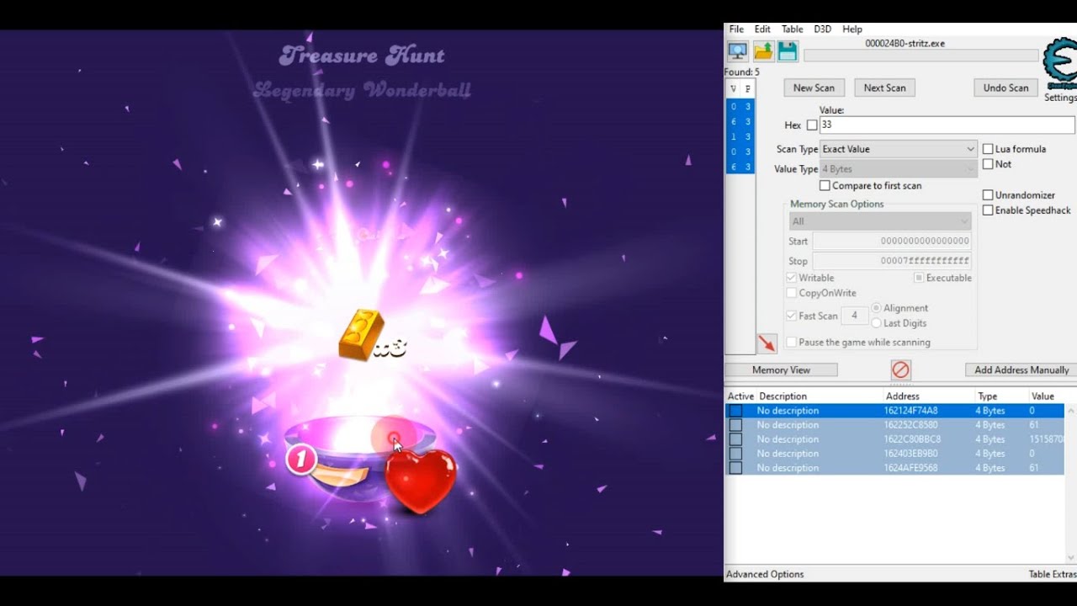Toggle the Executable checkbox
Screen dimensions: 1077x606
click(919, 278)
